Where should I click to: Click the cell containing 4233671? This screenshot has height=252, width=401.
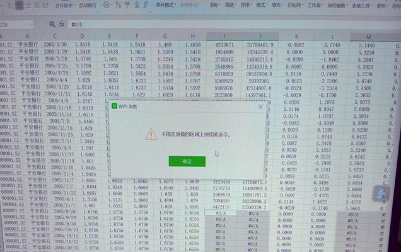(224, 45)
